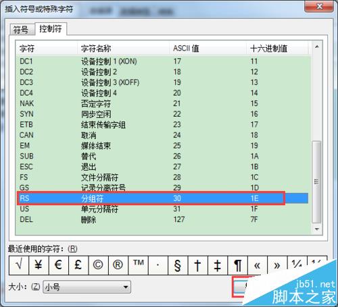This screenshot has width=338, height=307.
Task: Insert the euro € symbol
Action: point(58,265)
